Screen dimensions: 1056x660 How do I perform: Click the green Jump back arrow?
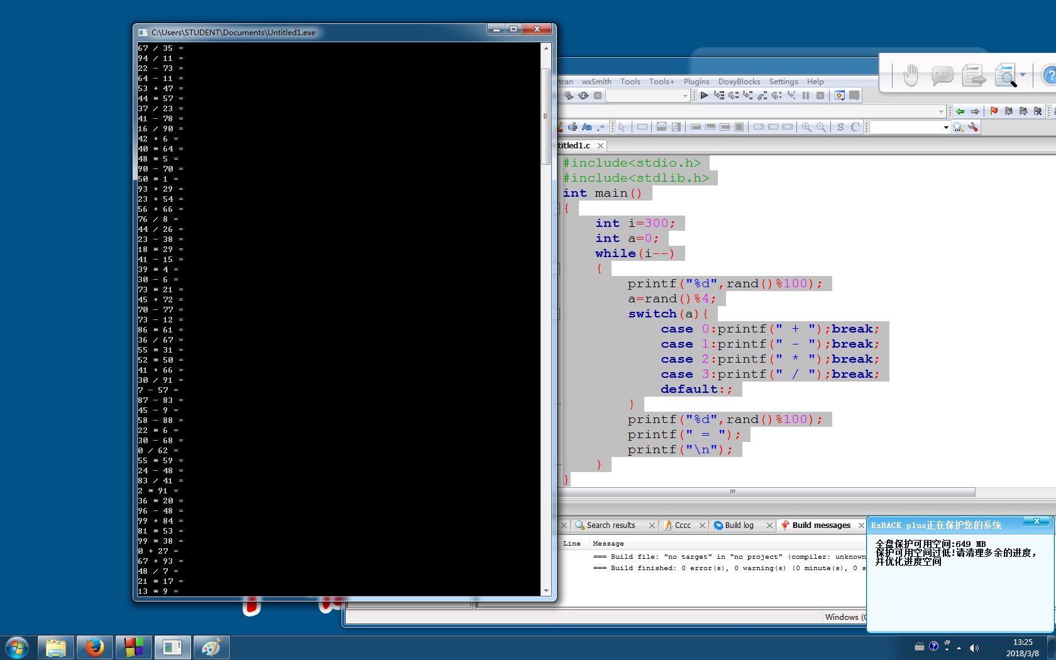coord(960,111)
